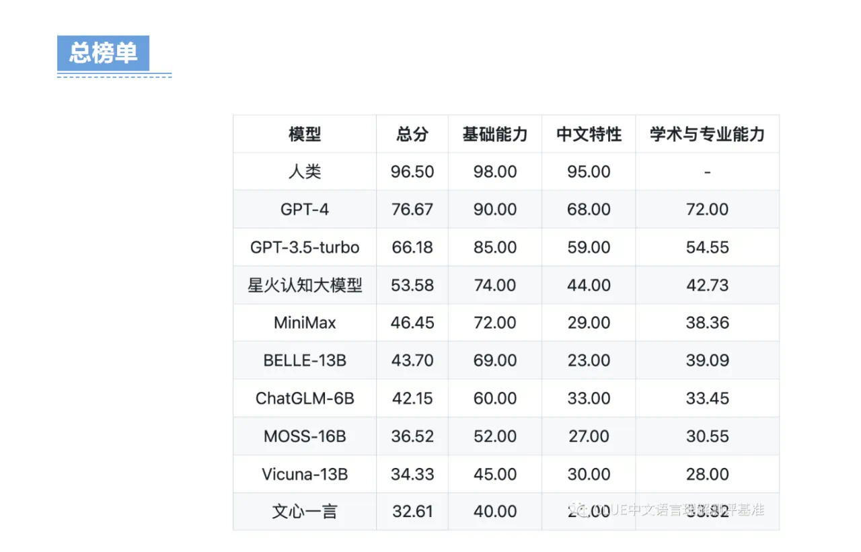
Task: Click the 人类 row label
Action: [305, 171]
